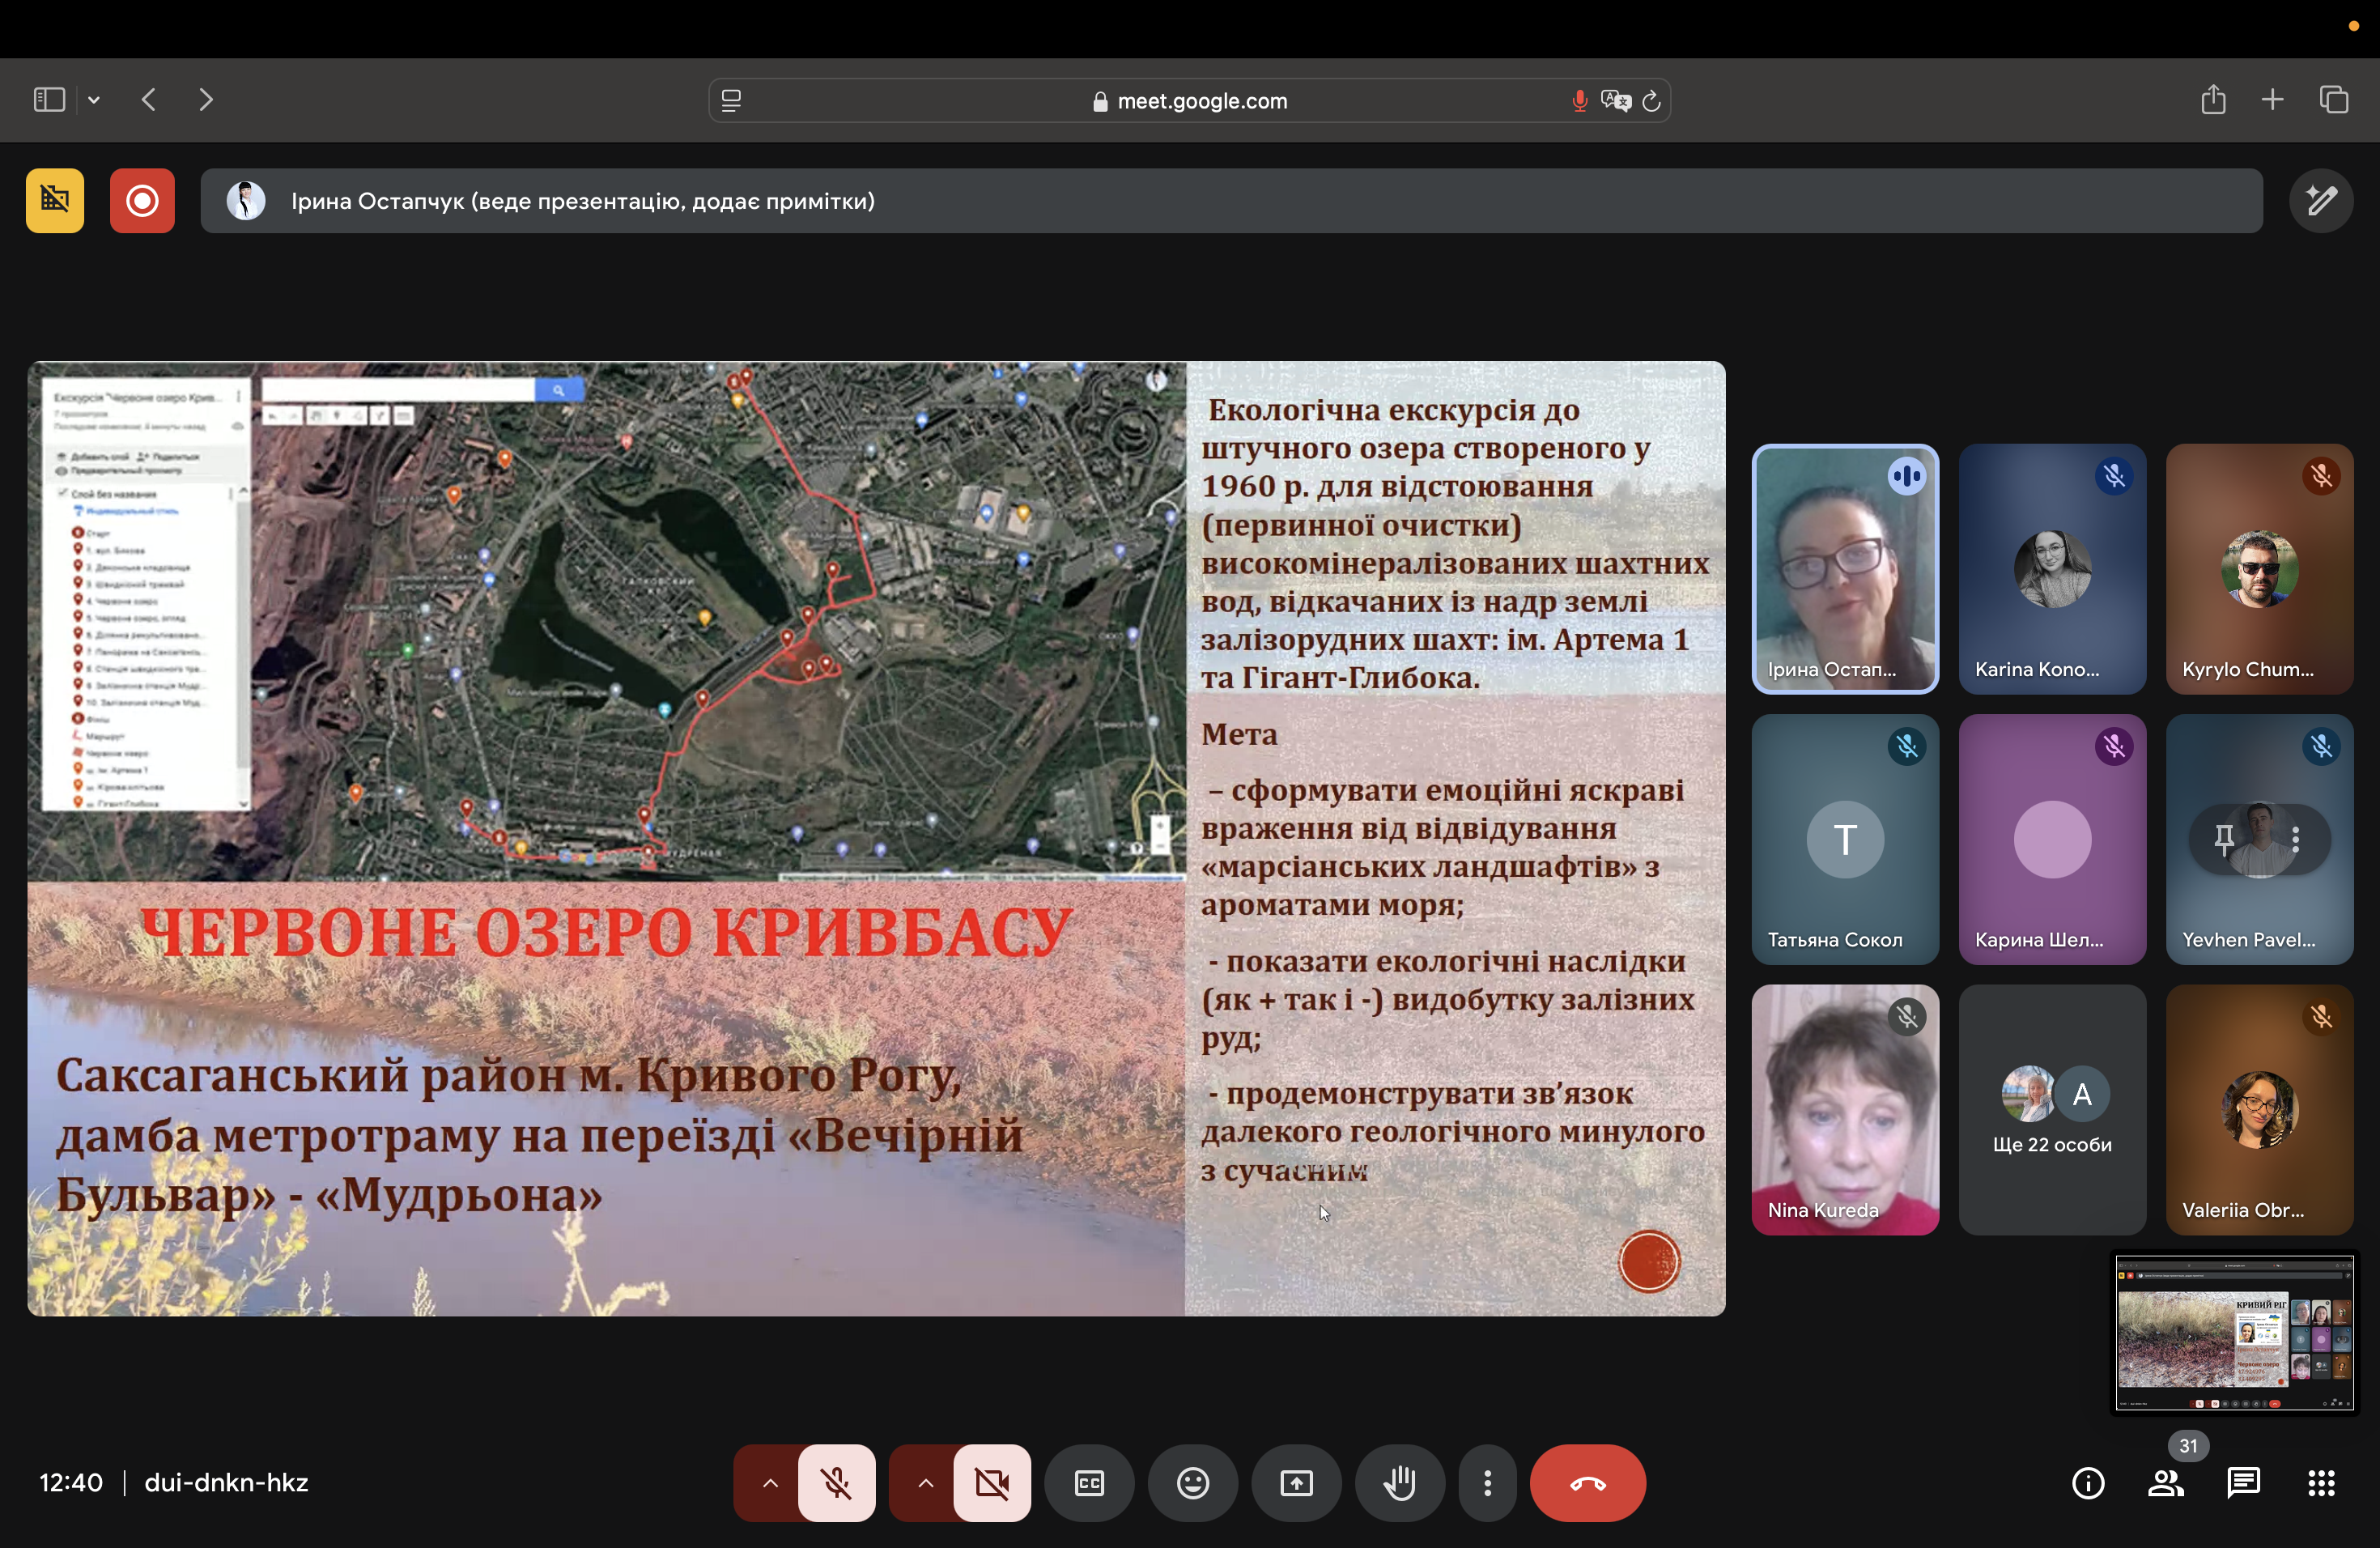The height and width of the screenshot is (1548, 2380).
Task: Open options menu on Yevhen tile
Action: pyautogui.click(x=2295, y=840)
